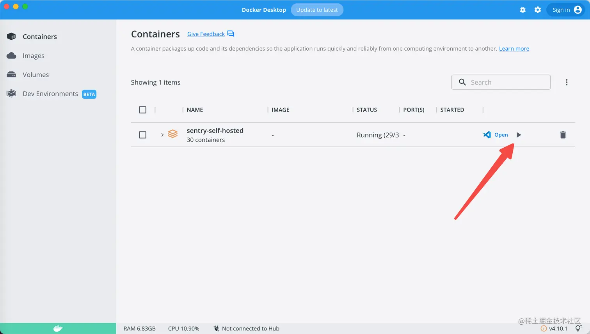The image size is (590, 334).
Task: Click the Running (29/3 status cell
Action: pos(378,135)
